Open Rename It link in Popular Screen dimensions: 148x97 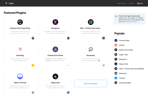[123, 59]
